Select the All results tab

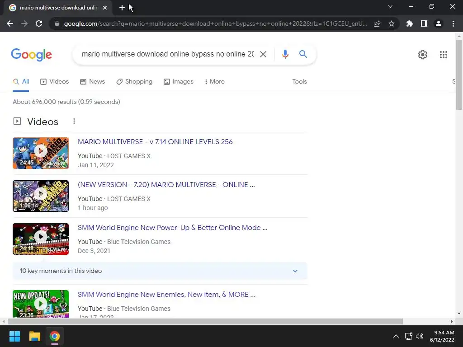(21, 82)
